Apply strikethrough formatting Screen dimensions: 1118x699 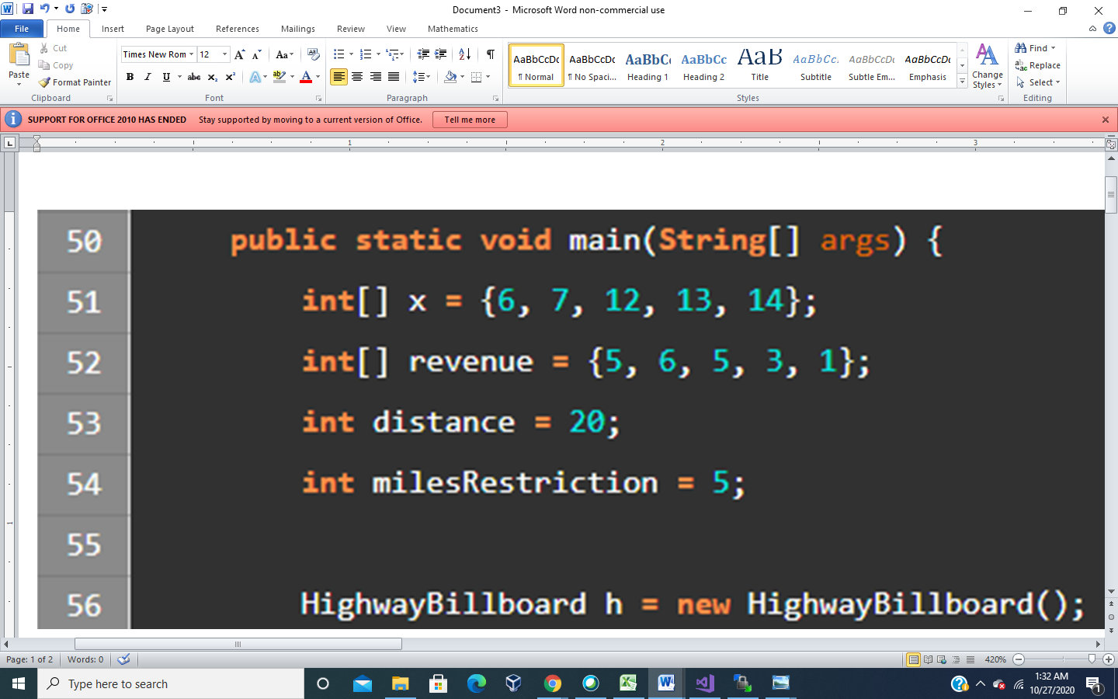pos(194,77)
